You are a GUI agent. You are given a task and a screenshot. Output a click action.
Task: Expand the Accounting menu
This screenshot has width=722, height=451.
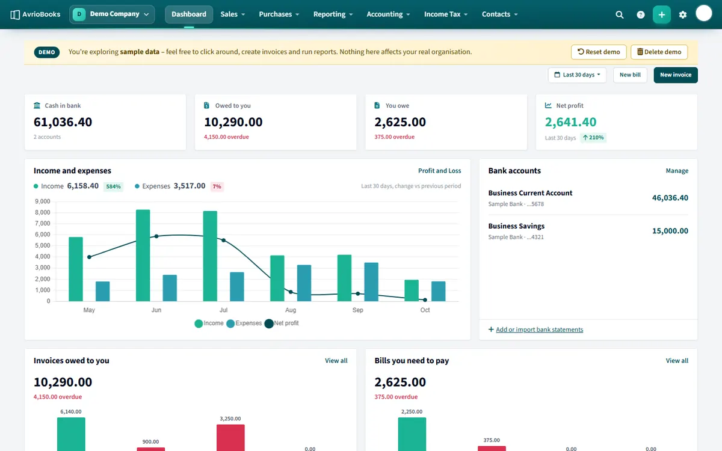(388, 14)
